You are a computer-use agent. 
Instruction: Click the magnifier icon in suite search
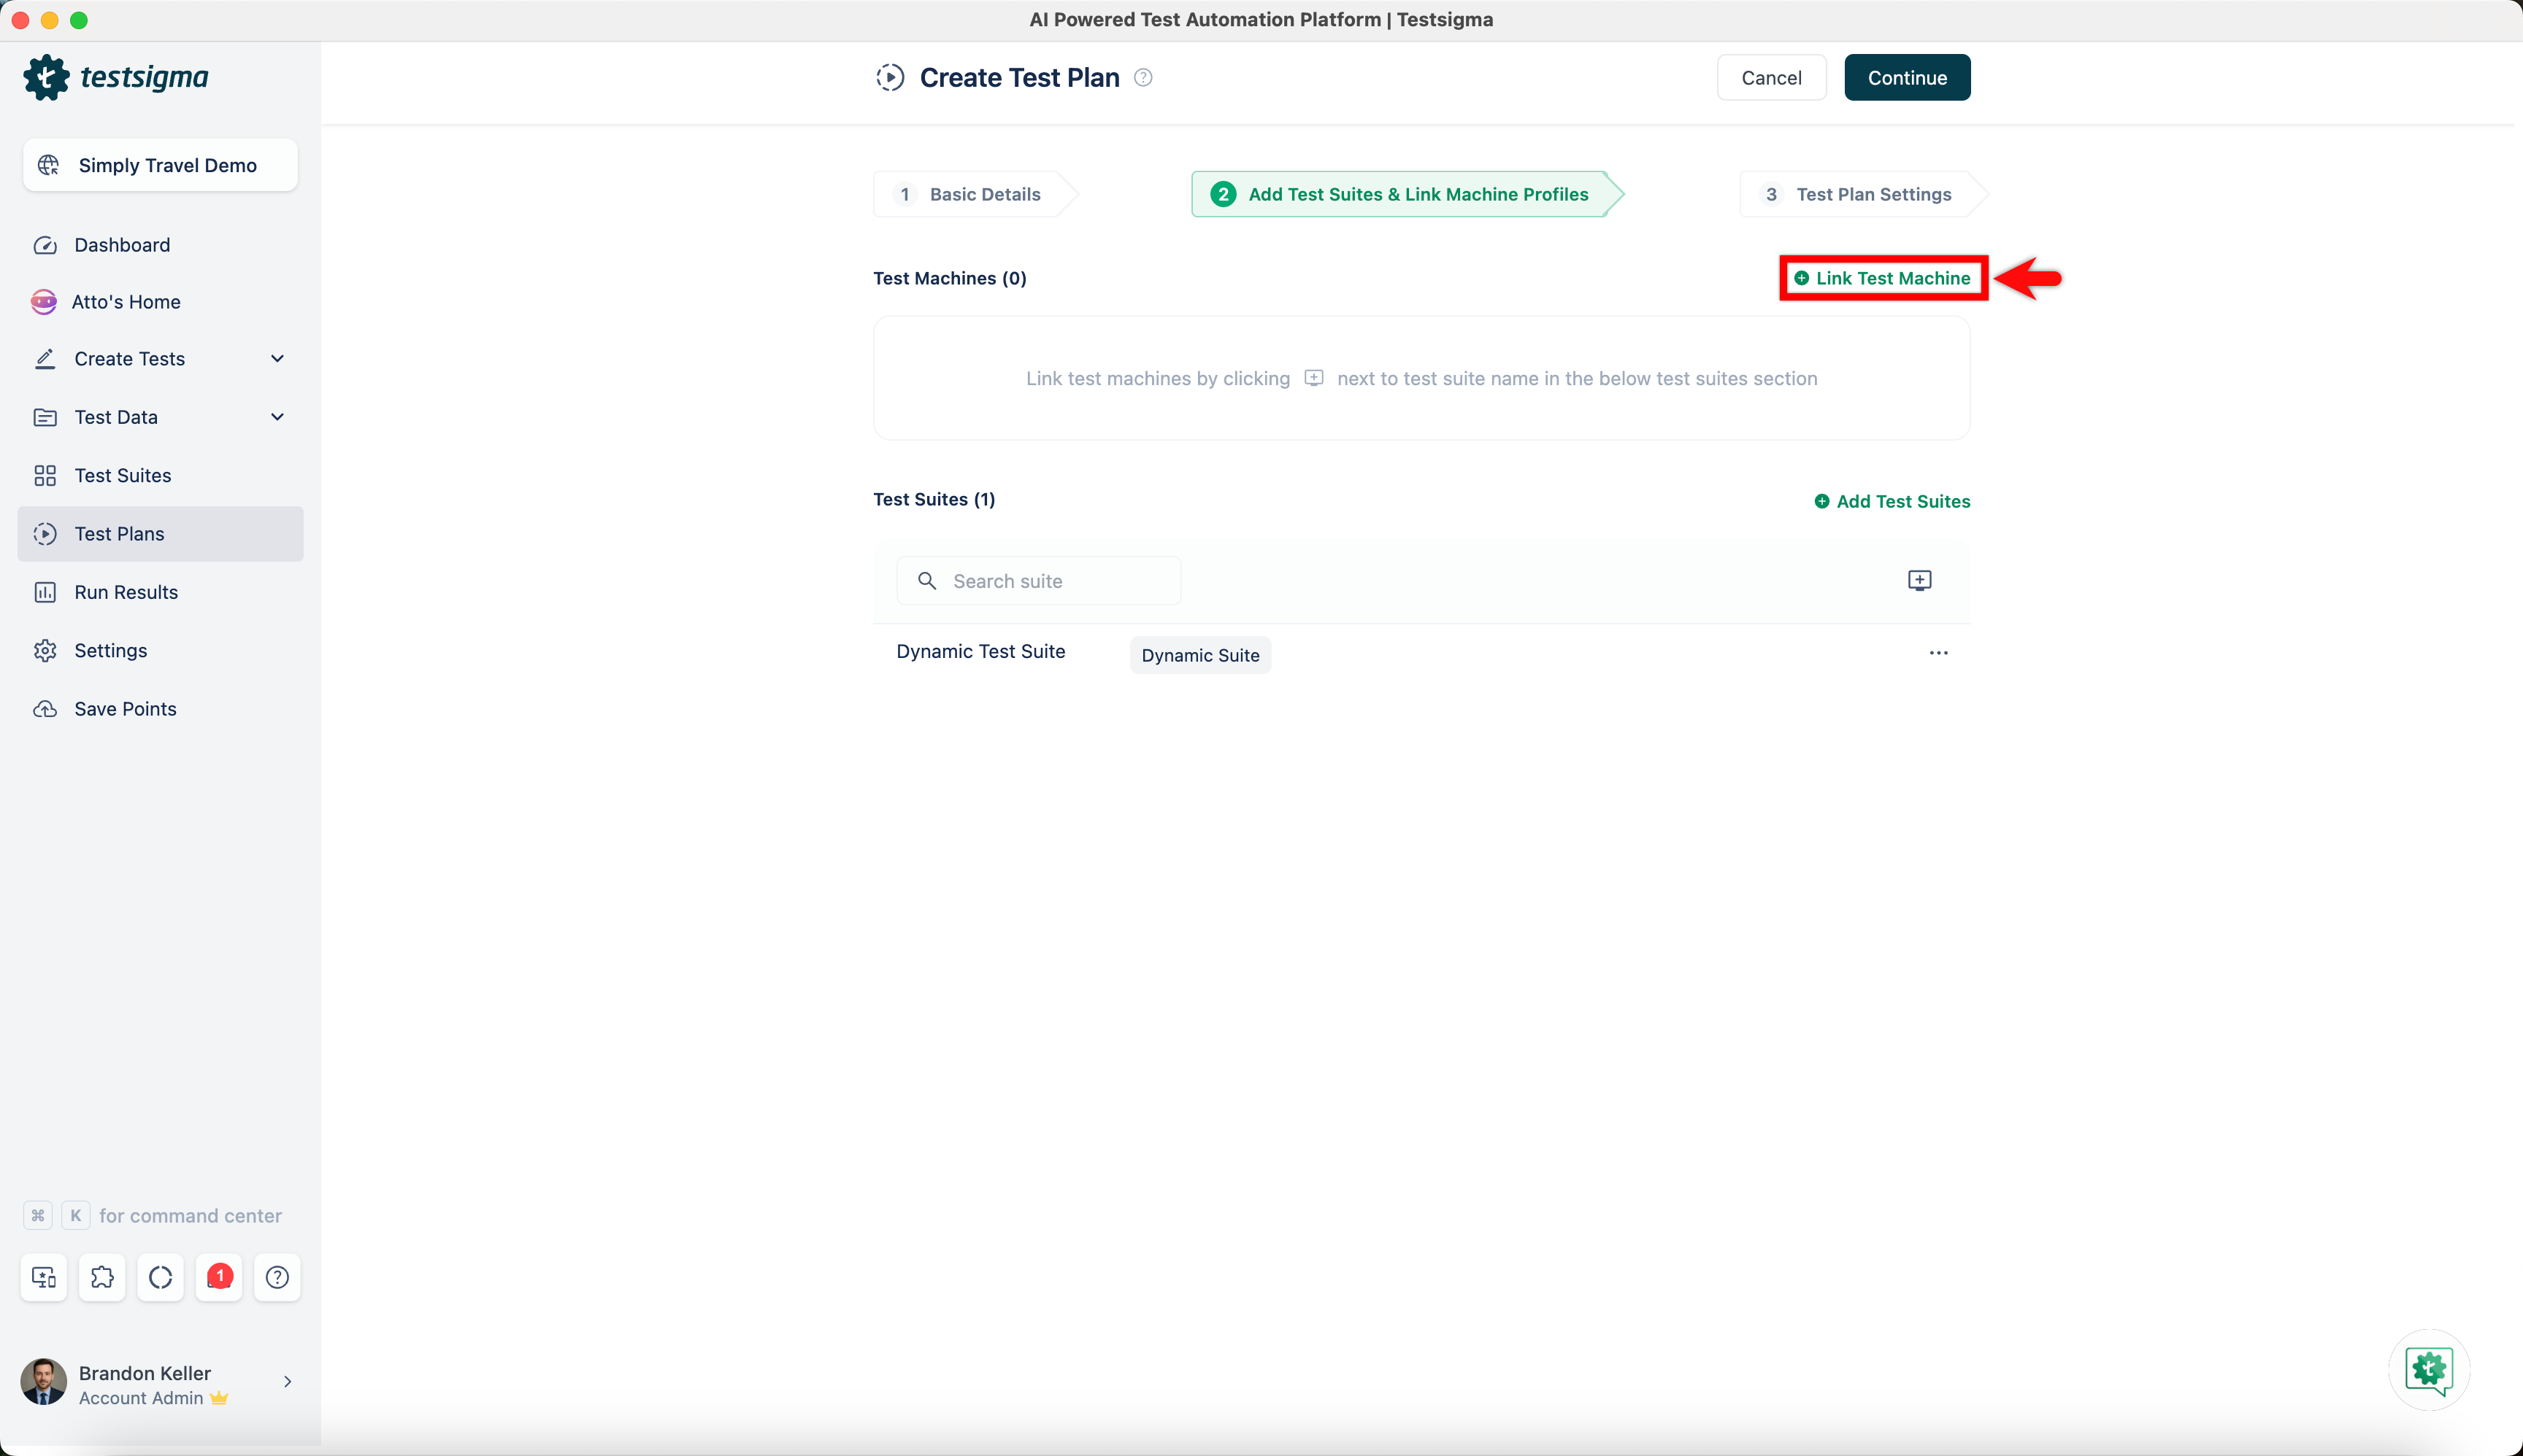click(x=926, y=580)
